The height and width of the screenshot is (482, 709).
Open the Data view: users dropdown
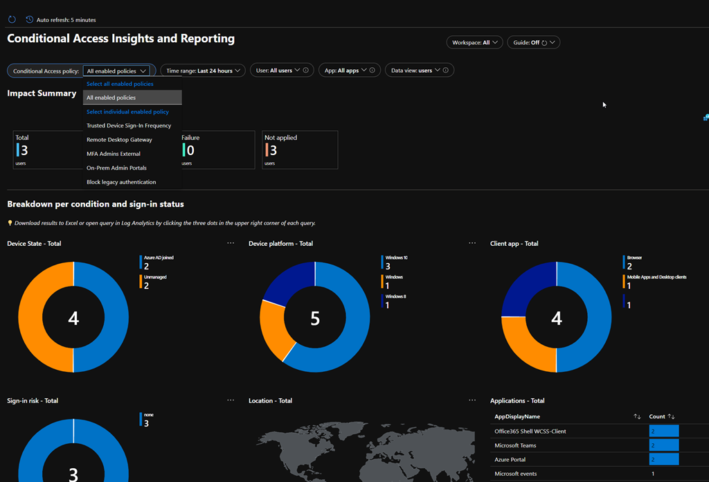(419, 70)
